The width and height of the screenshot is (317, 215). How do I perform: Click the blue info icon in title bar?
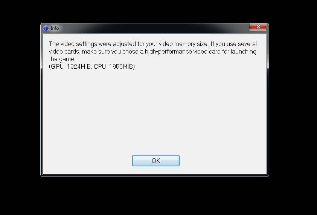[46, 28]
